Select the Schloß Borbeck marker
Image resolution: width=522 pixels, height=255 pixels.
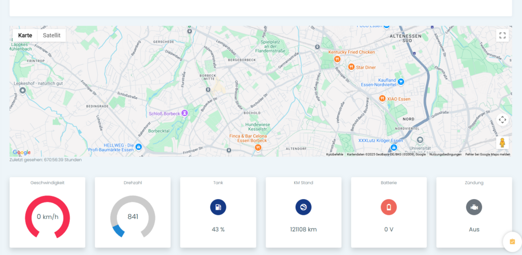185,113
